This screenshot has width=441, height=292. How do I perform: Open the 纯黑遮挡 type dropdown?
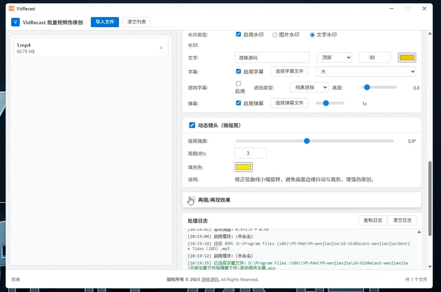(x=309, y=87)
